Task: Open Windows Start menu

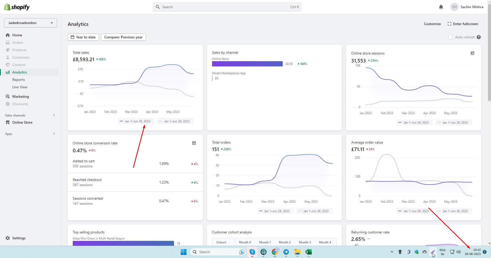Action: click(x=183, y=252)
